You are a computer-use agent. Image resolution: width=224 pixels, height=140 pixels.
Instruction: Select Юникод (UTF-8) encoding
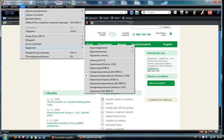[109, 60]
